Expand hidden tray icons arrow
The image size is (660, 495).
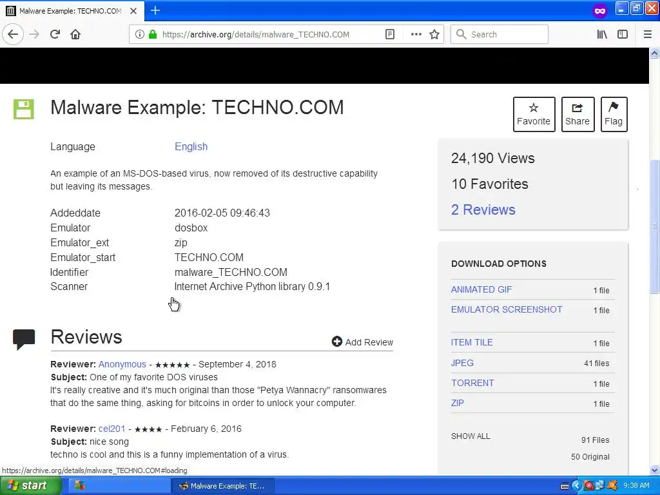[577, 486]
